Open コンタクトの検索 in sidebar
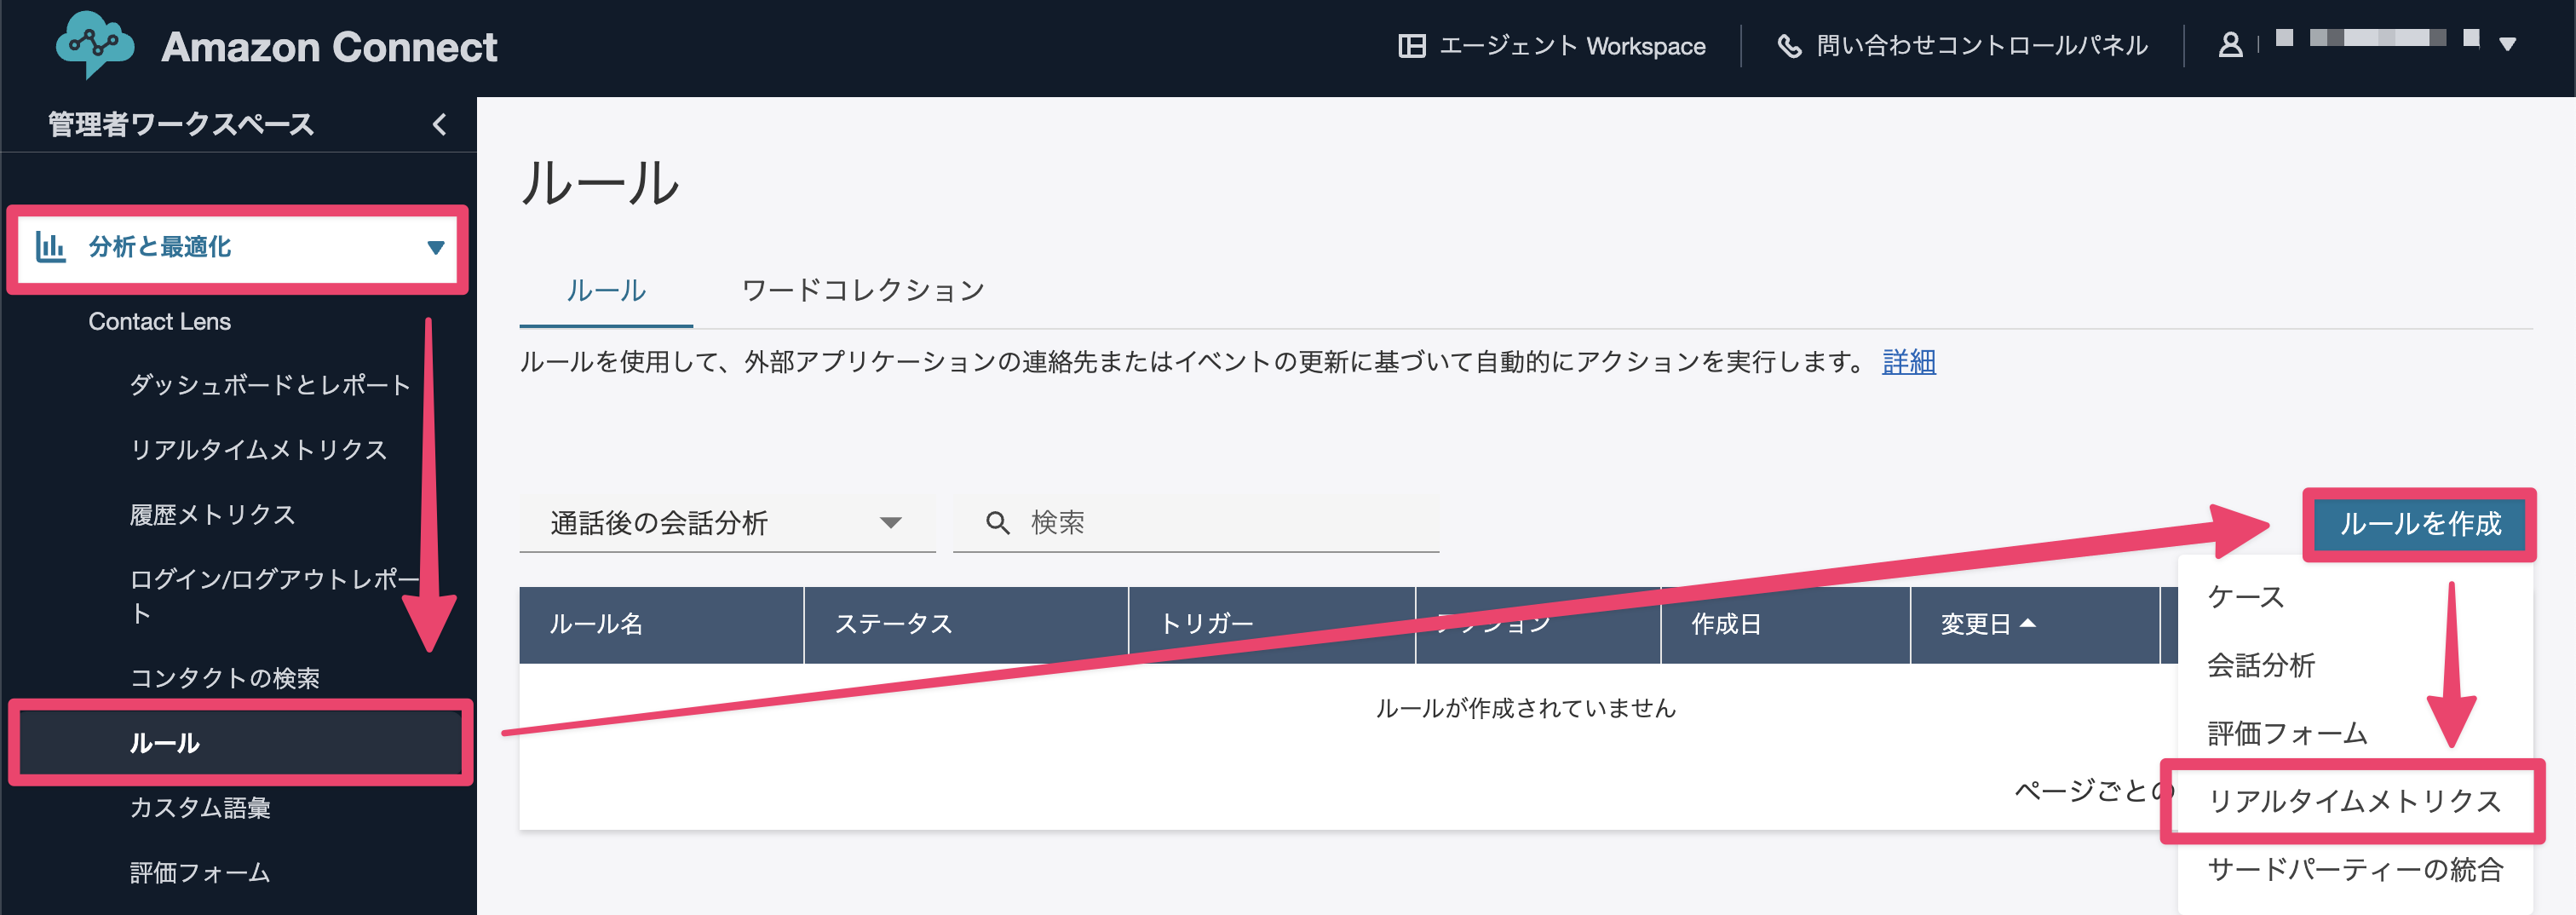 (225, 679)
